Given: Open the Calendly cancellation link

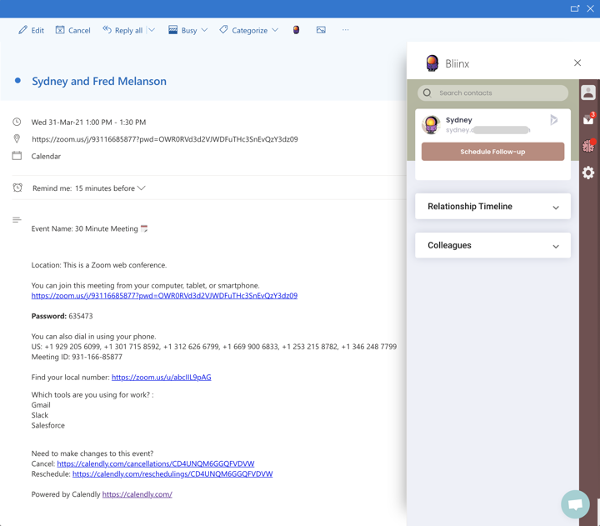Looking at the screenshot, I should [155, 463].
